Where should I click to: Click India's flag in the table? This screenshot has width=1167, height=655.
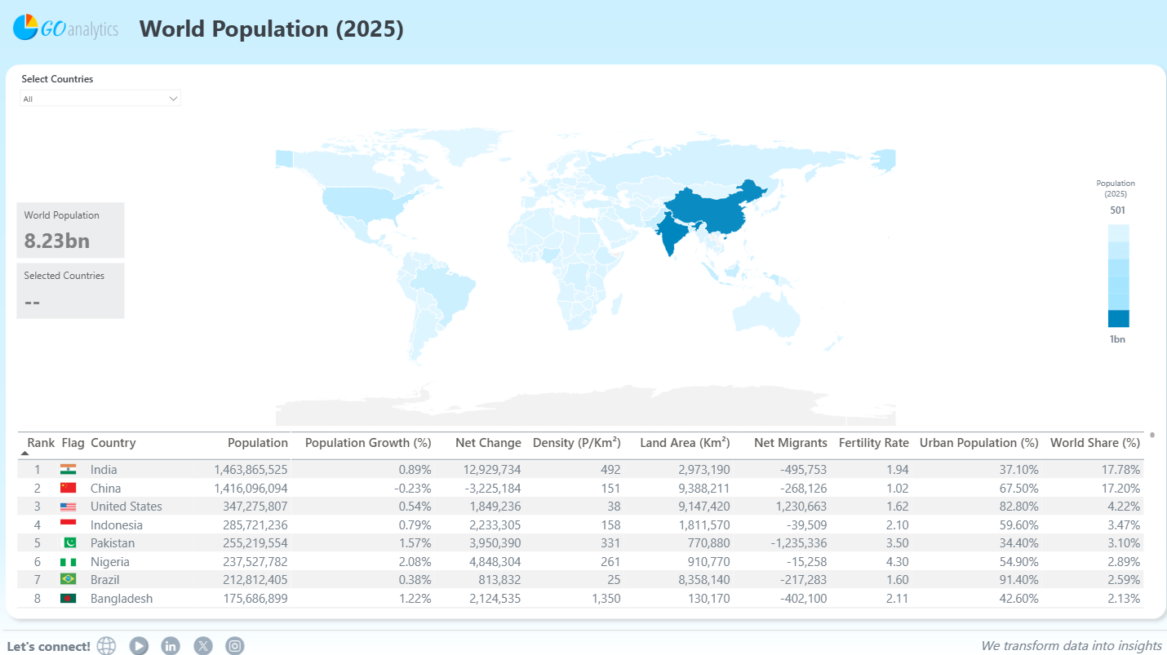(x=68, y=469)
